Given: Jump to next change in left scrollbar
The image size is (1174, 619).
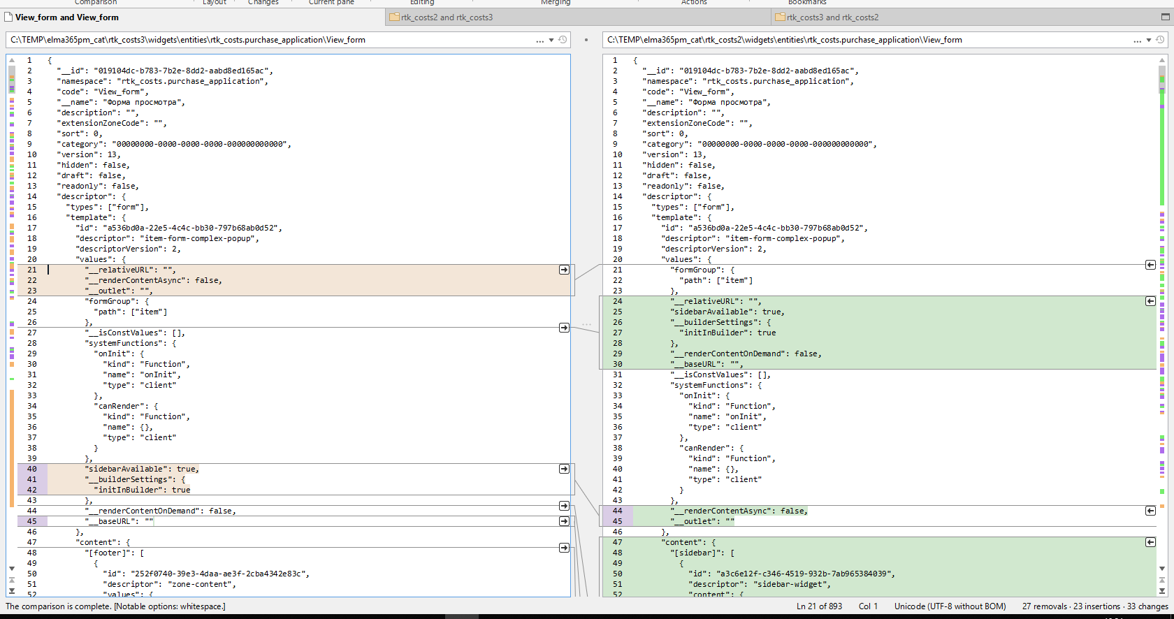Looking at the screenshot, I should coord(12,590).
